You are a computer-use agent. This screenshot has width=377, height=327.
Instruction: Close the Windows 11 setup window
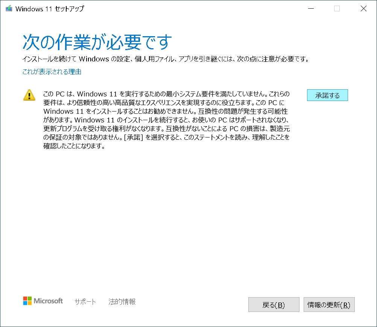coord(363,9)
